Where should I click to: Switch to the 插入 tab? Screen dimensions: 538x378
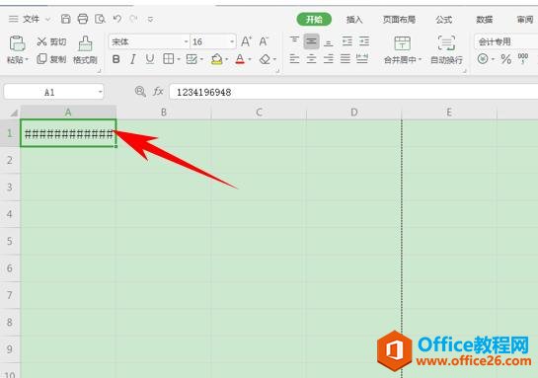[354, 20]
